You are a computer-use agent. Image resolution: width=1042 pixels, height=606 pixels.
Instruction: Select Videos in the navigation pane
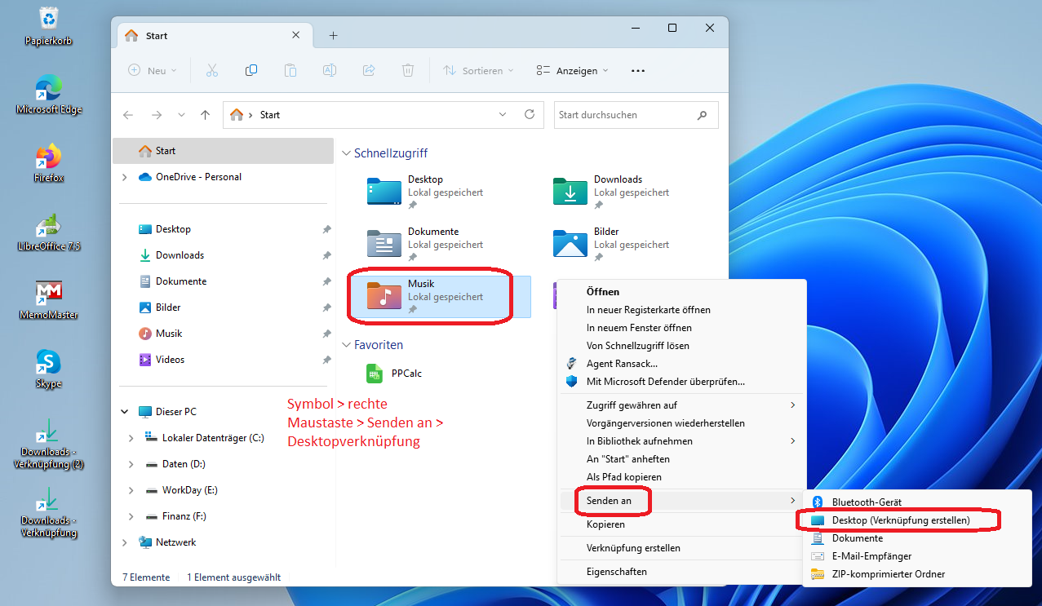[x=223, y=360]
